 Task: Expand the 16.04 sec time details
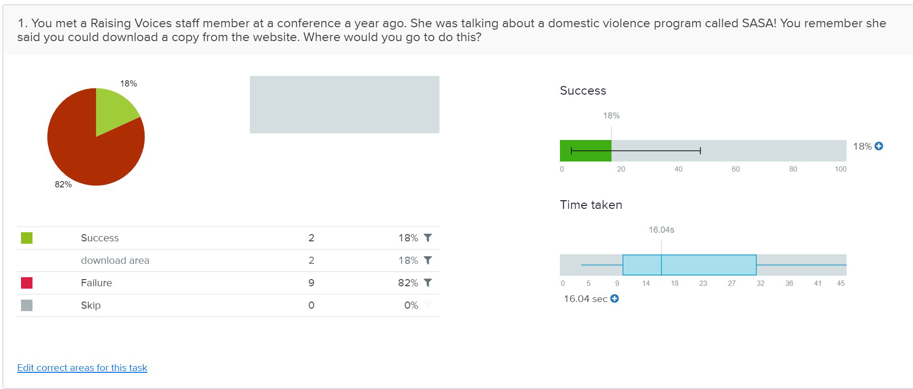(x=615, y=299)
